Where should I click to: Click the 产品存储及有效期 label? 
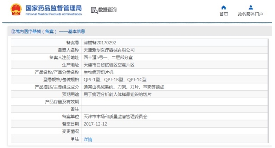(62, 102)
